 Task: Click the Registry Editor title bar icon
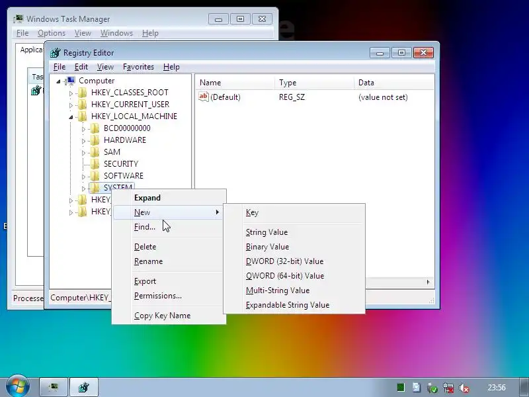[x=55, y=53]
